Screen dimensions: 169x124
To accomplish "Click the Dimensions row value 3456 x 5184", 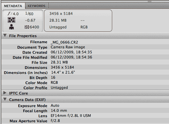I will click(x=62, y=67).
